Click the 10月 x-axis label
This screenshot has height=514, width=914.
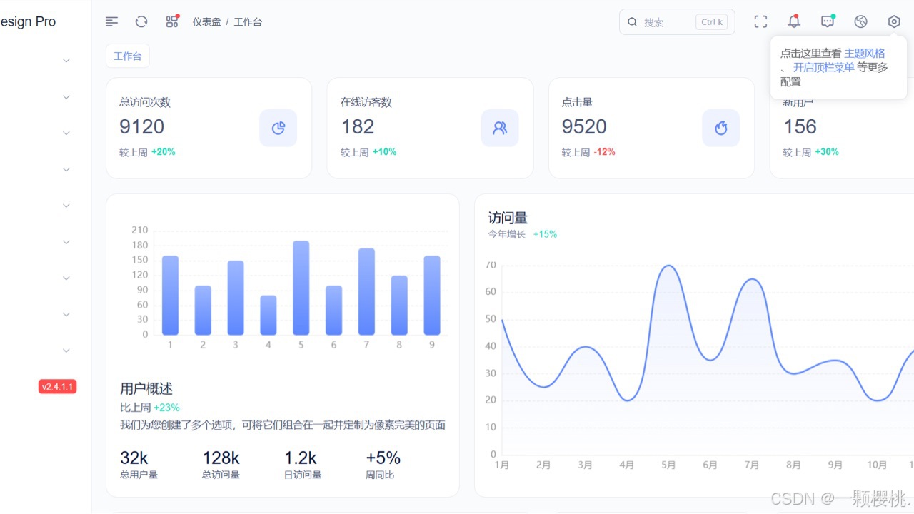pos(877,465)
